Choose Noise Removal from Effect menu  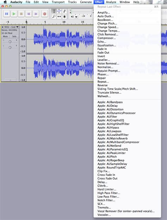click(108, 63)
